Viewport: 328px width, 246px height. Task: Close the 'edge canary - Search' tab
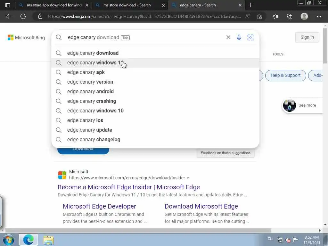point(240,5)
